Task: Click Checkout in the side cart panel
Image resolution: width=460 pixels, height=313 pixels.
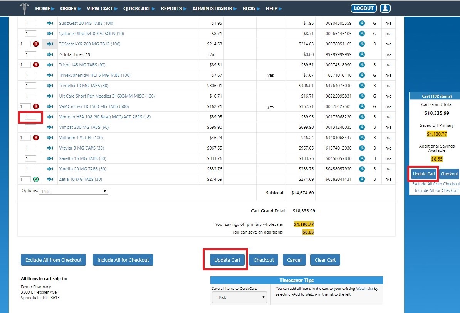Action: coord(449,174)
